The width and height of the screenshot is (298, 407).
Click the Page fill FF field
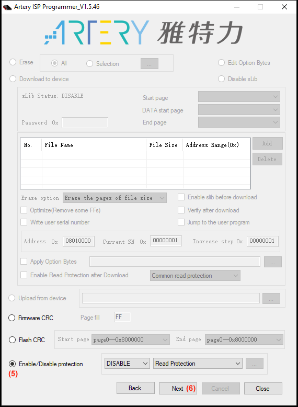tap(122, 317)
